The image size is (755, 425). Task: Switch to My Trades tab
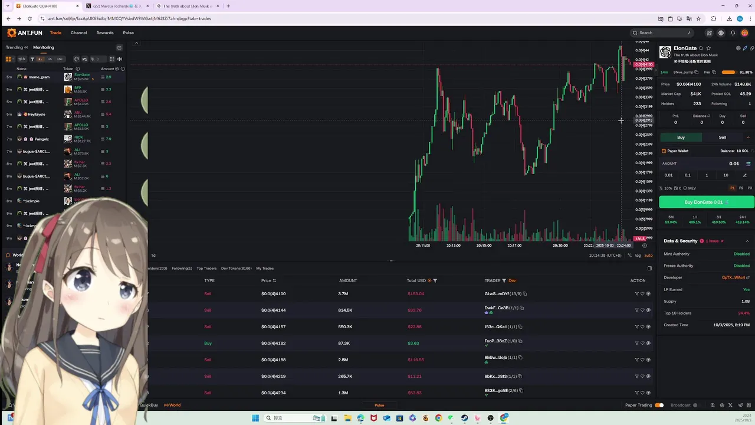265,269
